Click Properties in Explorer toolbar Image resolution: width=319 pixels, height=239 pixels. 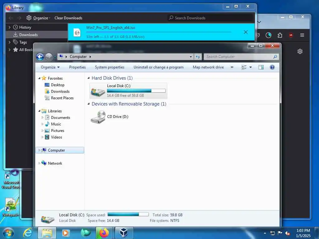tap(77, 67)
